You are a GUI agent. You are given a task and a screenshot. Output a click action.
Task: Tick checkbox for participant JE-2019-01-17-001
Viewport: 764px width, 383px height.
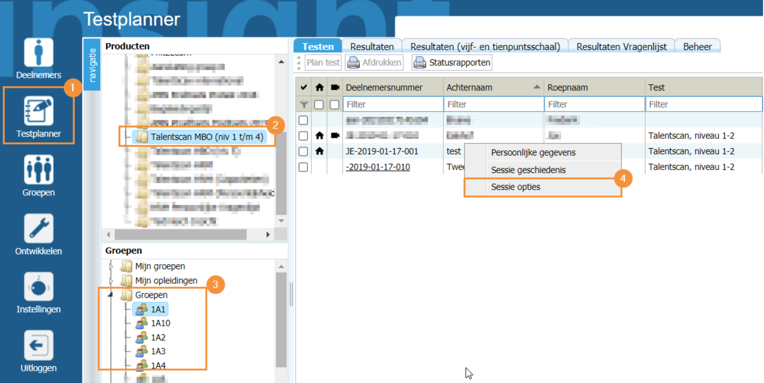coord(303,152)
